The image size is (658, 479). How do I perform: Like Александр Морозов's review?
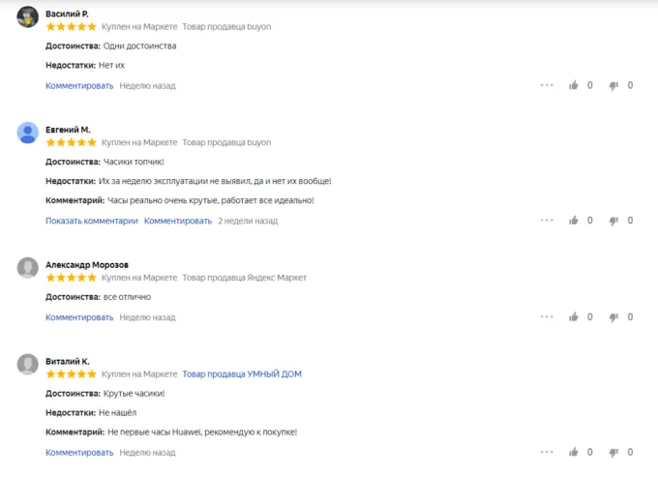pos(574,316)
